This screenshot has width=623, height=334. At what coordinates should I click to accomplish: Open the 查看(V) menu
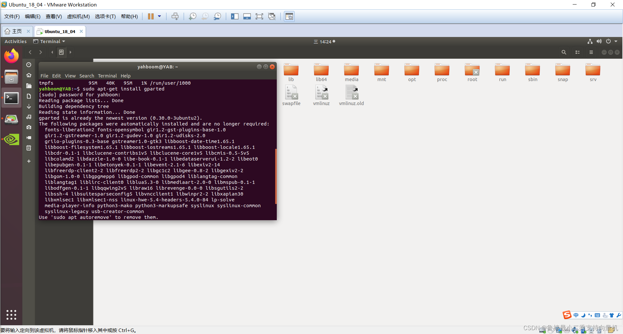[54, 17]
